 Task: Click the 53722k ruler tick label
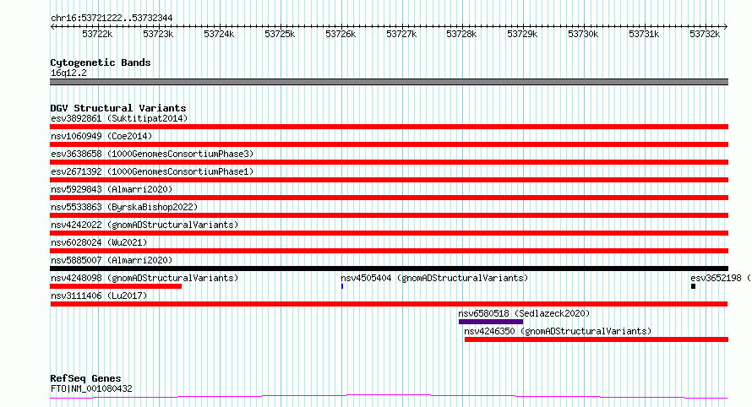coord(97,34)
